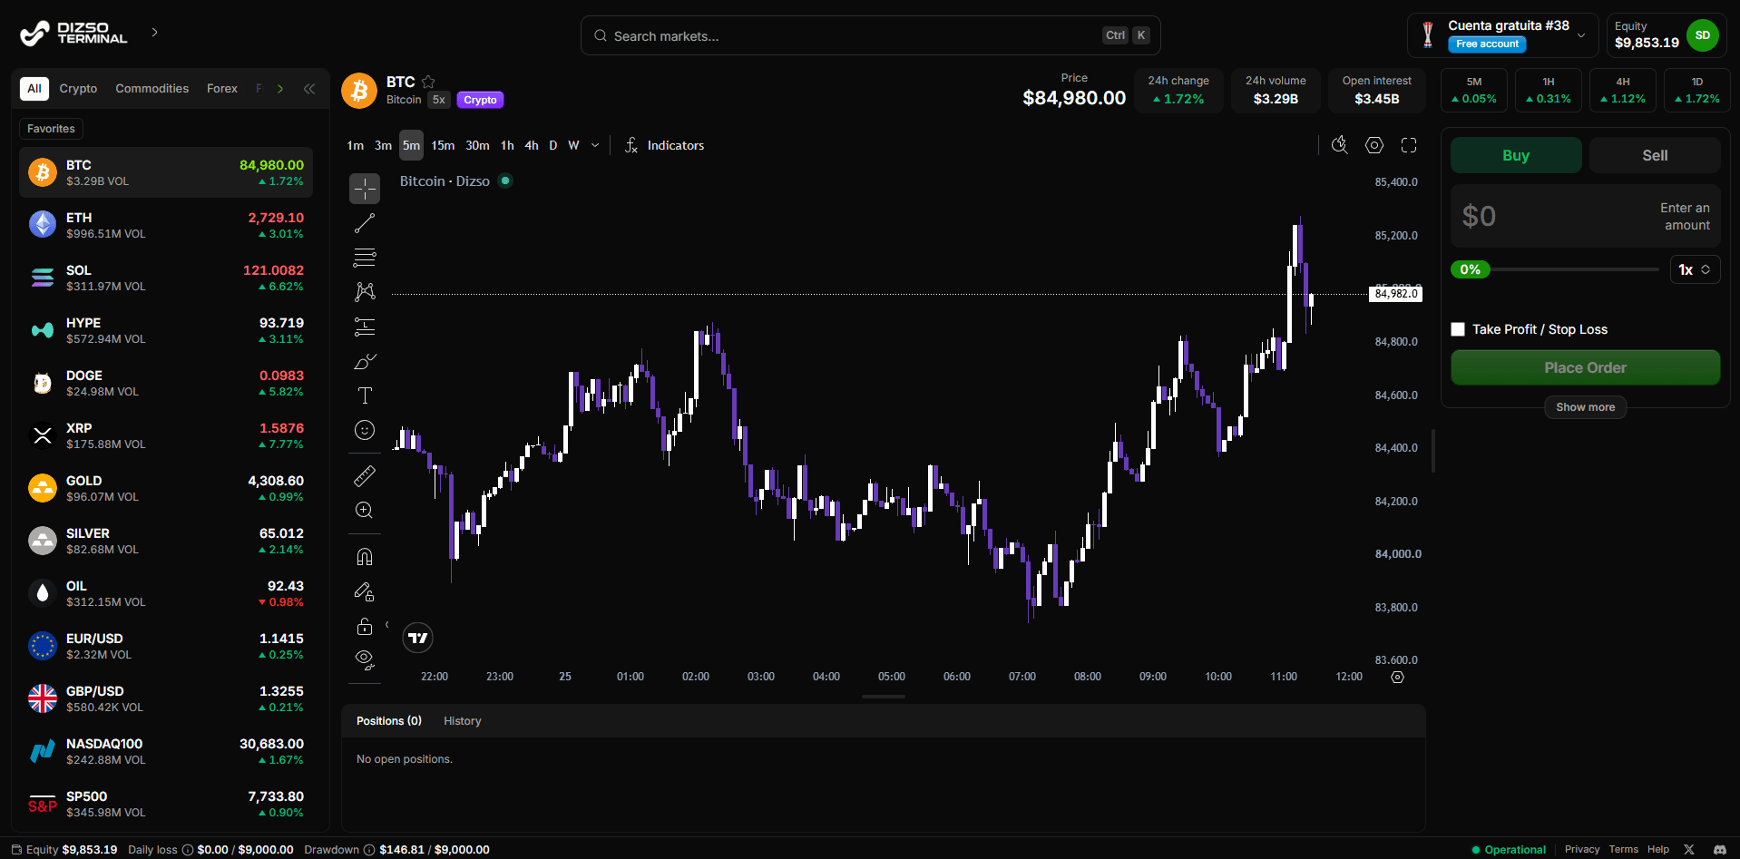The height and width of the screenshot is (859, 1740).
Task: Enter fullscreen chart mode
Action: [x=1409, y=145]
